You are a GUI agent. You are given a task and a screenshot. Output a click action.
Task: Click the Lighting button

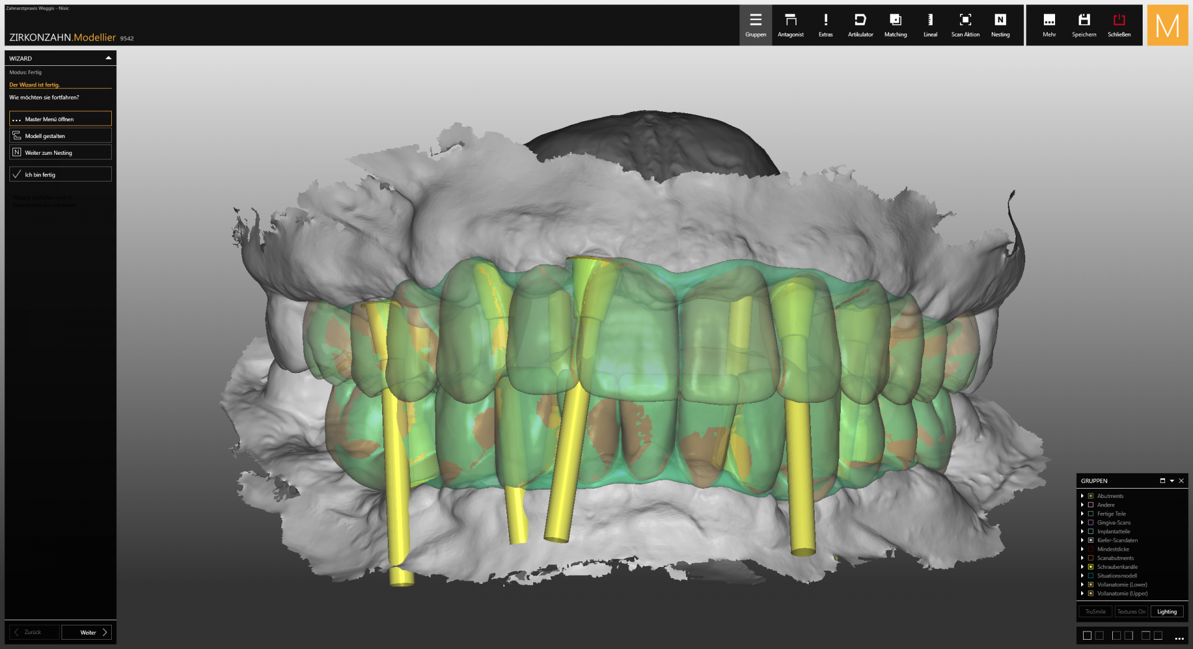click(x=1166, y=612)
